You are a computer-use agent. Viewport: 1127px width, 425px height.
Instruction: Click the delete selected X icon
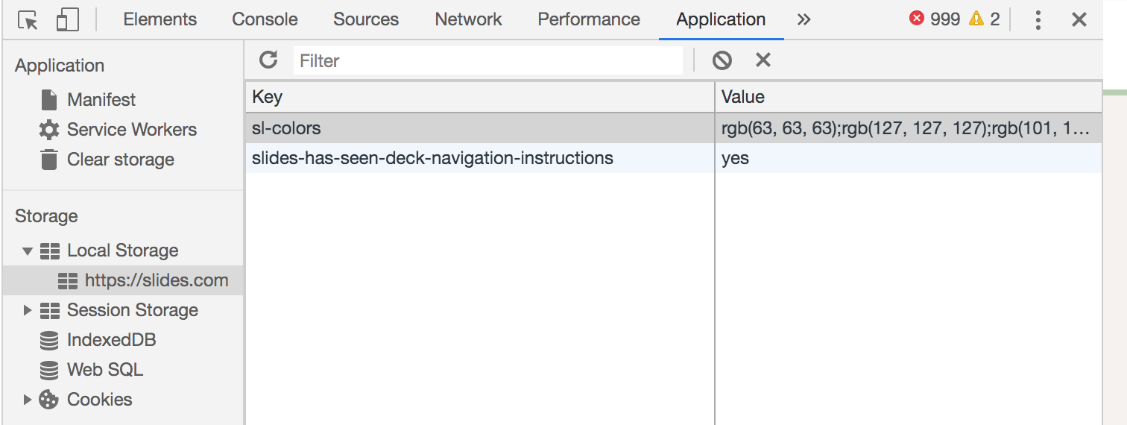click(x=763, y=60)
